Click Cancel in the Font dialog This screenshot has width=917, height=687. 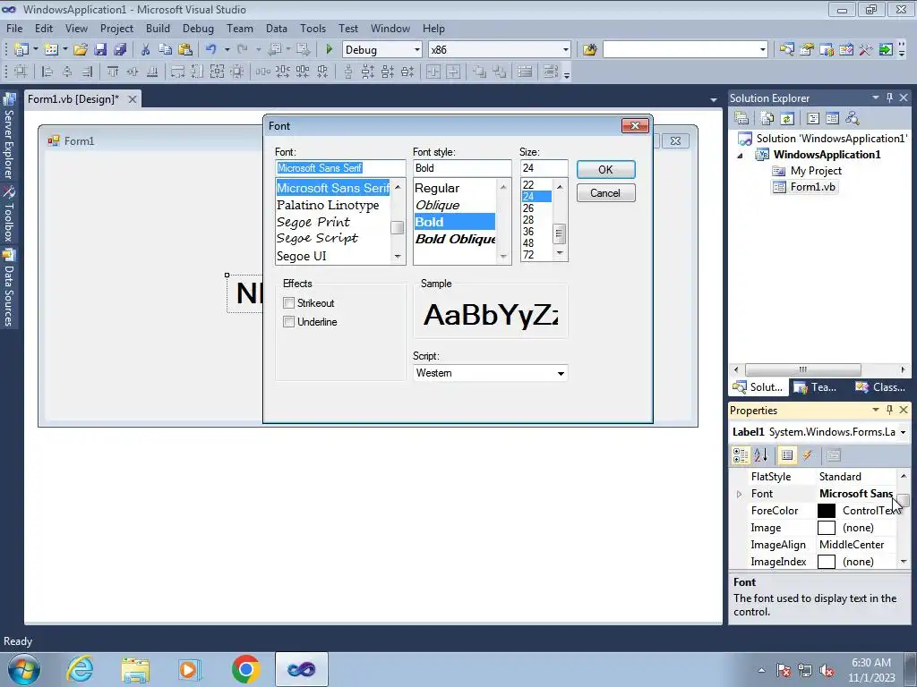(x=605, y=193)
